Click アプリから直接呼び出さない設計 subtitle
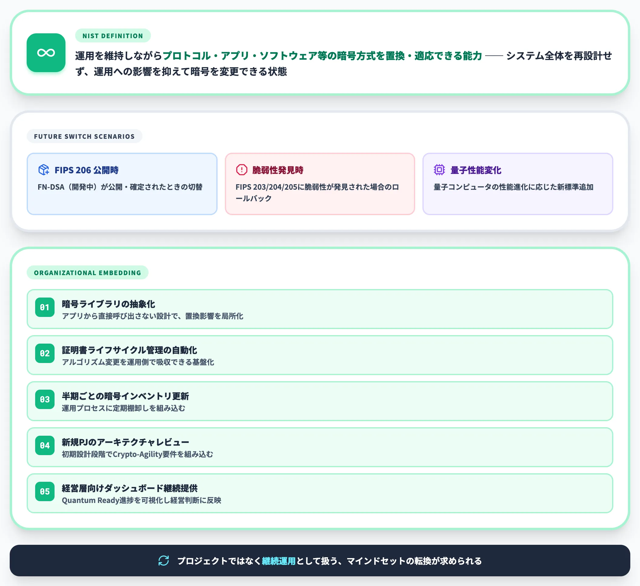The image size is (640, 586). pyautogui.click(x=152, y=316)
